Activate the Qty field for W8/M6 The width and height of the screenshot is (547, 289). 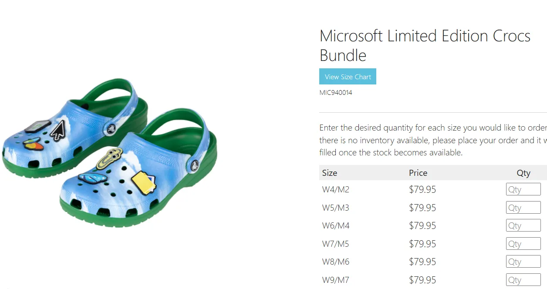(523, 262)
